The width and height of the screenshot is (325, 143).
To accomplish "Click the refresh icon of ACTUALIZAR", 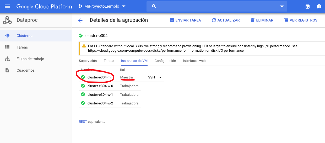I will [214, 20].
